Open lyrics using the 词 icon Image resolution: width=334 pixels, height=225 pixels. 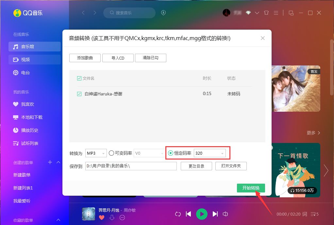point(304,214)
